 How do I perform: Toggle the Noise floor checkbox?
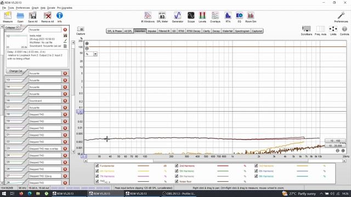[x=177, y=181]
